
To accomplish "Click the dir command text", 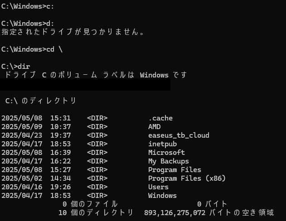I will (x=24, y=67).
